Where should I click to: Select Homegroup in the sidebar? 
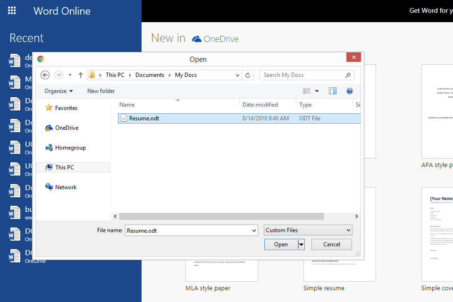(x=69, y=147)
